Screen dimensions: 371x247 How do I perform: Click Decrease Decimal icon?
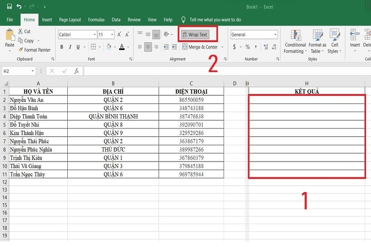point(274,47)
